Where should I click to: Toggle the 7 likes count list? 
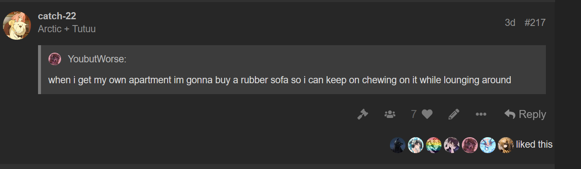[x=414, y=114]
